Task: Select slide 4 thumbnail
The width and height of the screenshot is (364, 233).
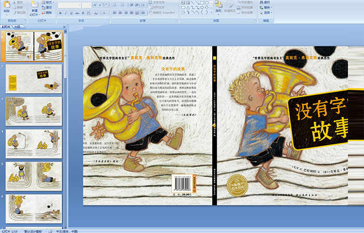Action: pos(34,144)
